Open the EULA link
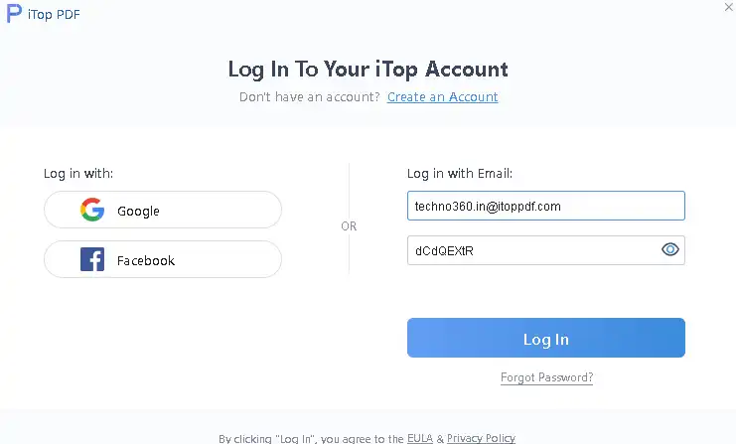 [420, 438]
